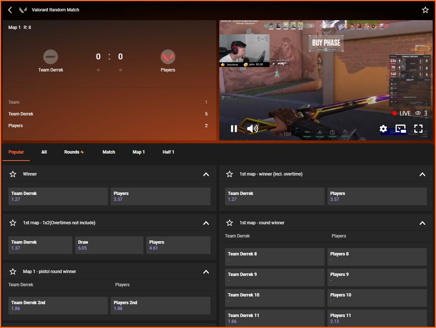Select Team Derrek 10 round winner
This screenshot has height=328, width=436.
275,298
